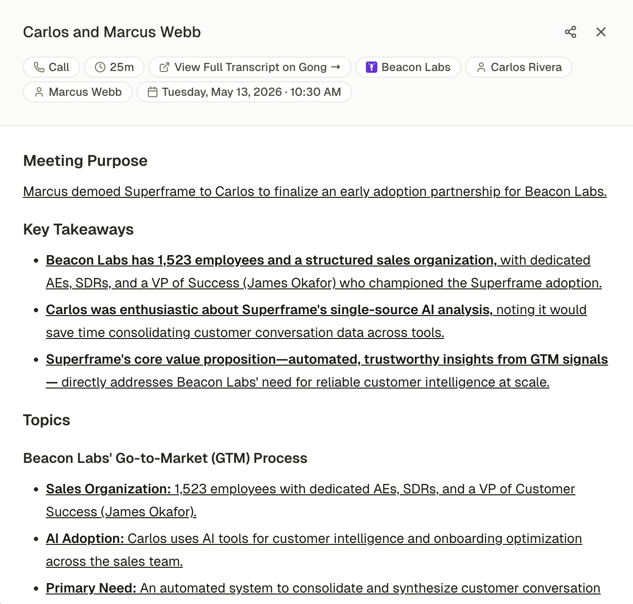Click the phone Call chip
Viewport: 633px width, 604px height.
tap(52, 67)
